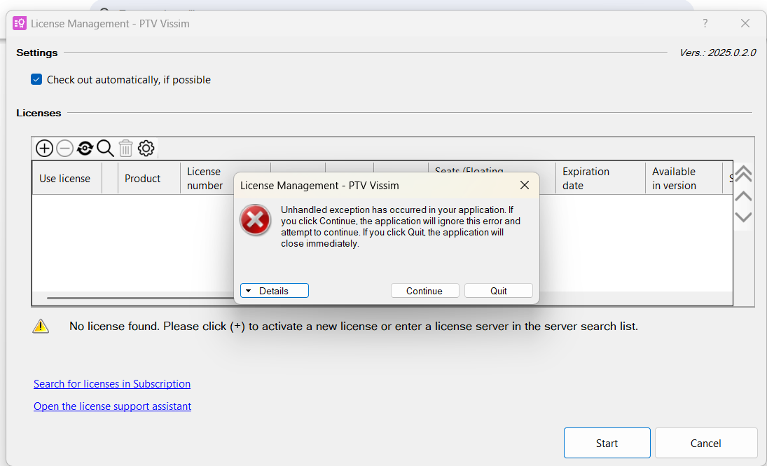This screenshot has width=767, height=466.
Task: Close the unhandled exception dialog
Action: point(525,186)
